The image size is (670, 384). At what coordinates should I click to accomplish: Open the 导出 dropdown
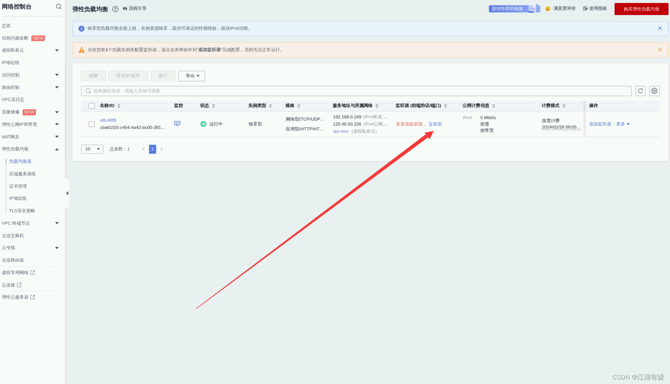[x=192, y=76]
